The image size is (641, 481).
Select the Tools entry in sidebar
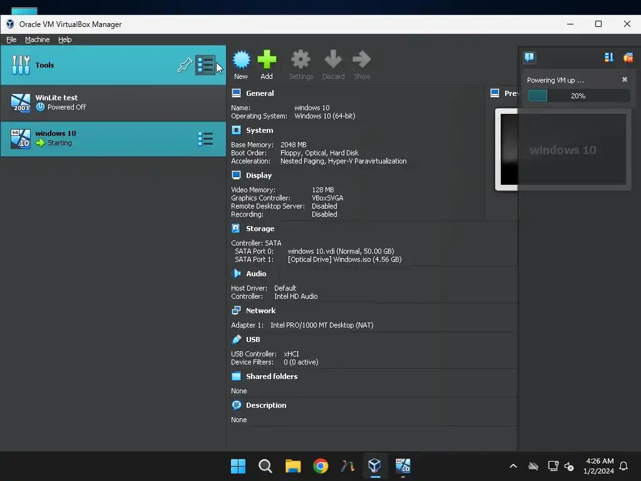pos(113,65)
